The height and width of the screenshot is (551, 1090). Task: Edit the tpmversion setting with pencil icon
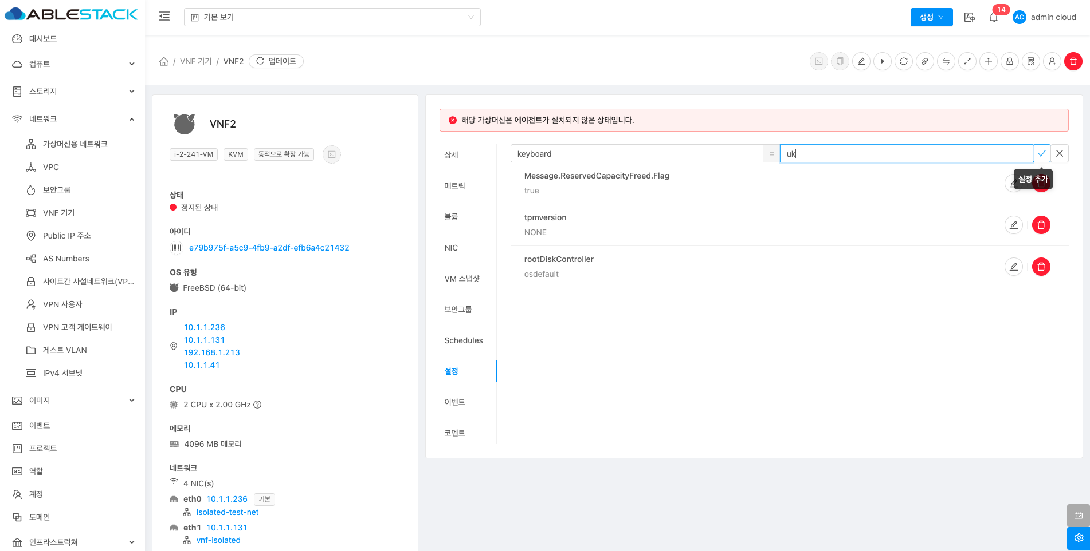1013,225
